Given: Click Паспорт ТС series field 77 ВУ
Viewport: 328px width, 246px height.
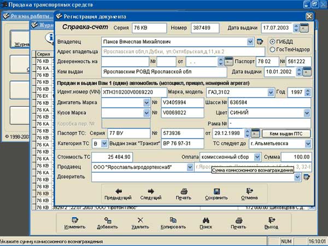Looking at the screenshot, I should [129, 133].
